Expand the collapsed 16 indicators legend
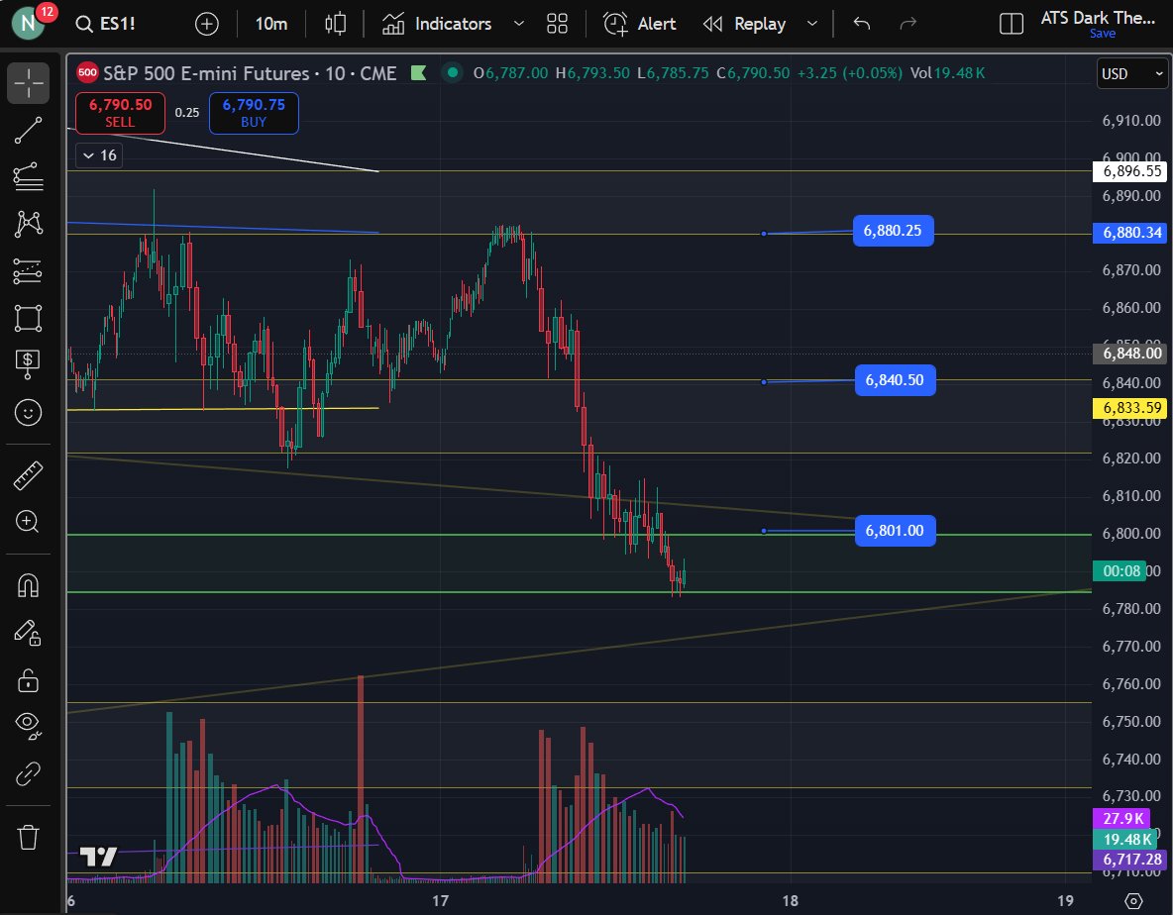Image resolution: width=1173 pixels, height=915 pixels. click(x=99, y=155)
